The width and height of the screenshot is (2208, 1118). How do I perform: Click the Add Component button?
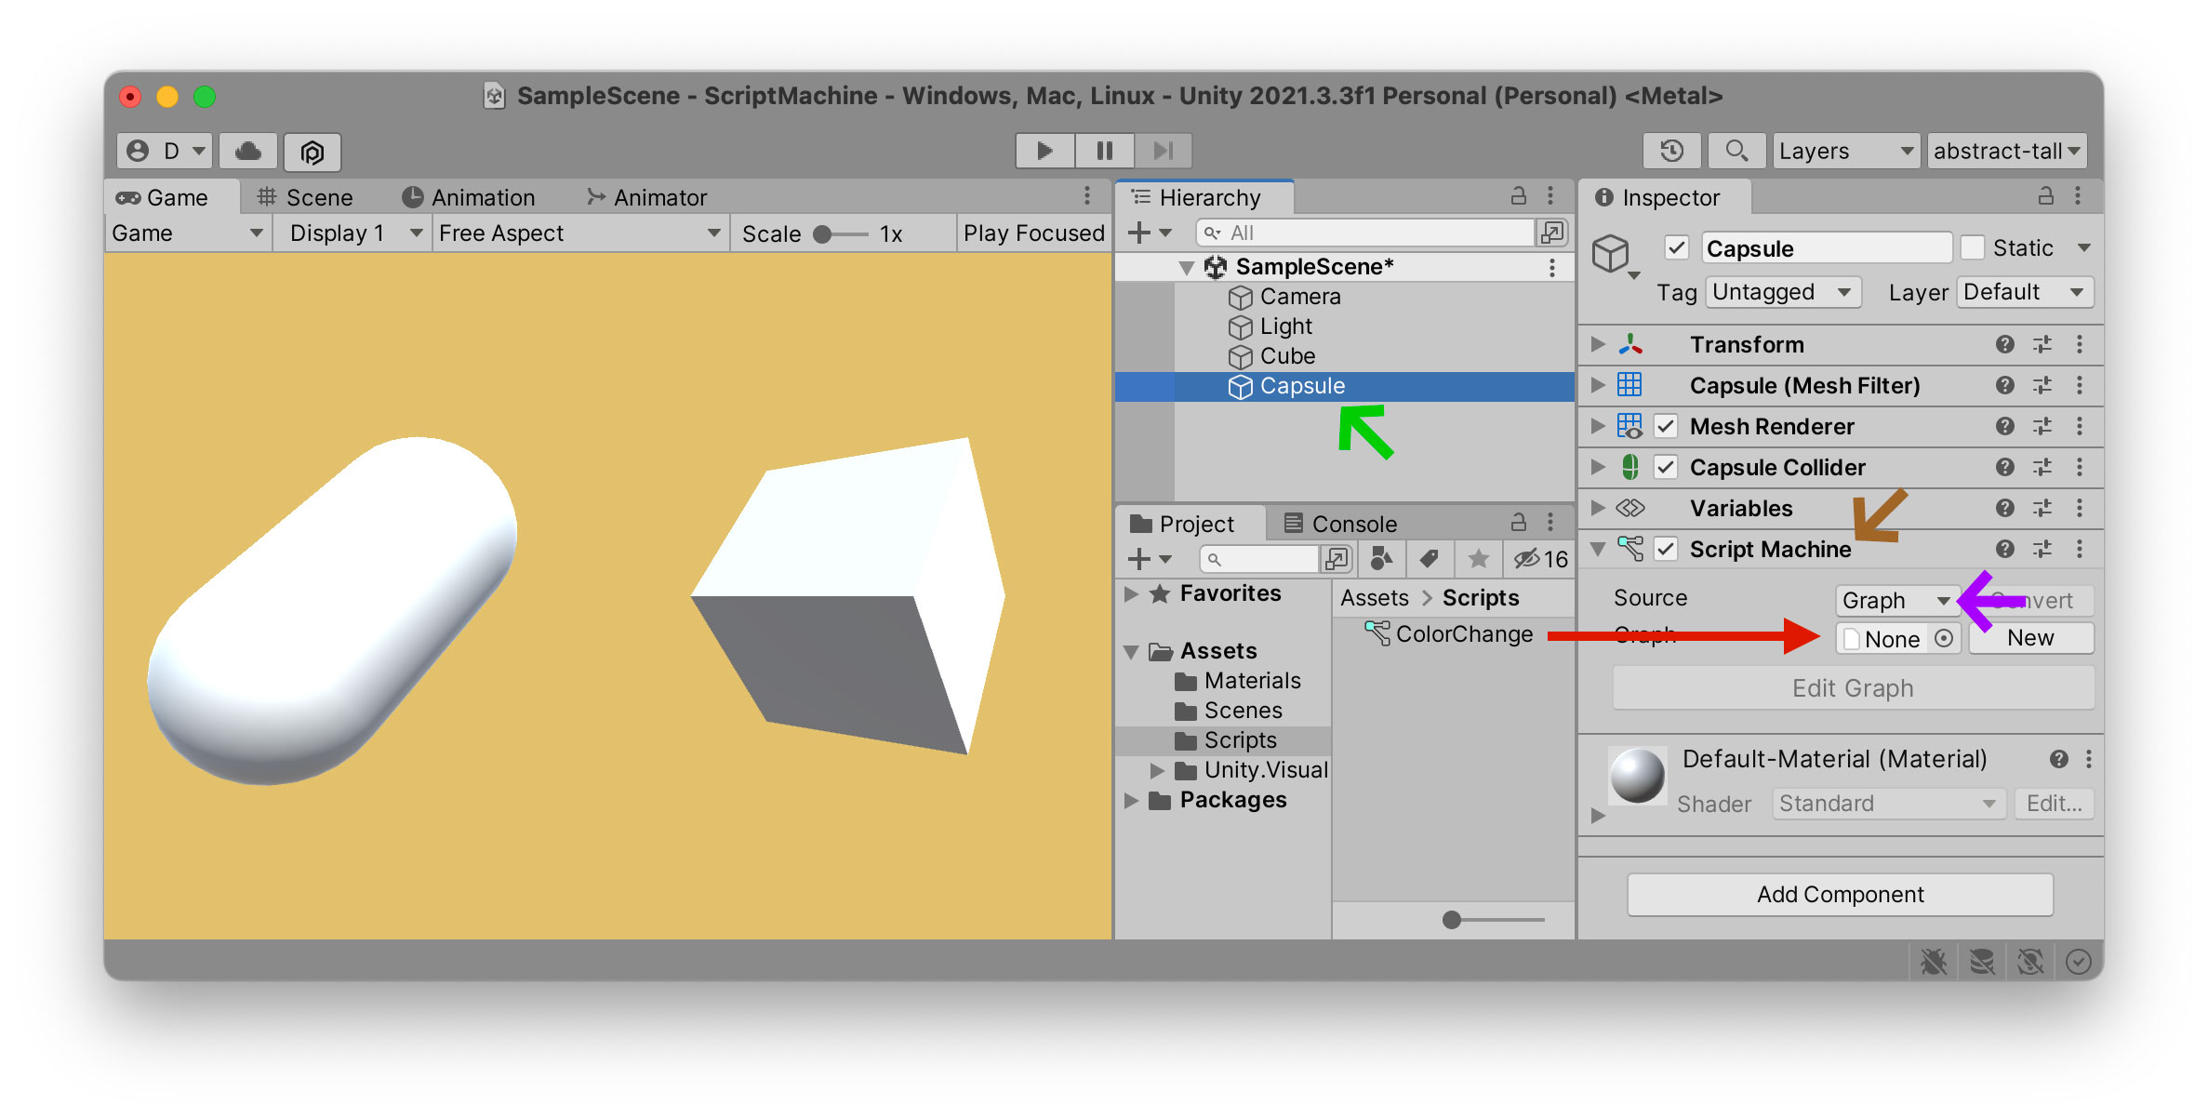point(1839,894)
